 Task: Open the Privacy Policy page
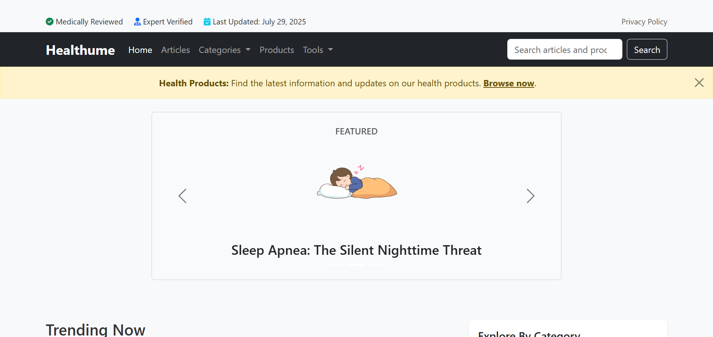coord(644,21)
